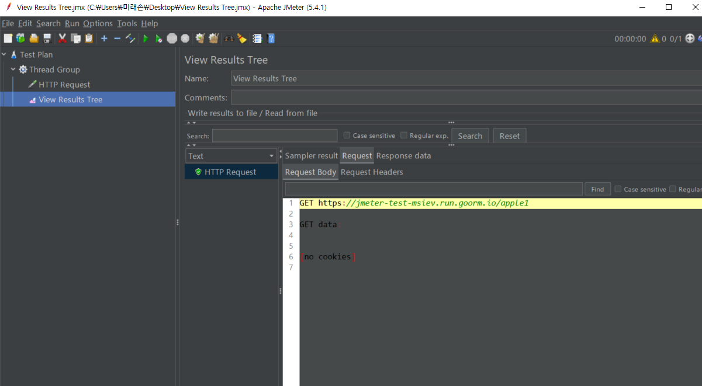702x386 pixels.
Task: Start the test with green play icon
Action: pyautogui.click(x=146, y=39)
